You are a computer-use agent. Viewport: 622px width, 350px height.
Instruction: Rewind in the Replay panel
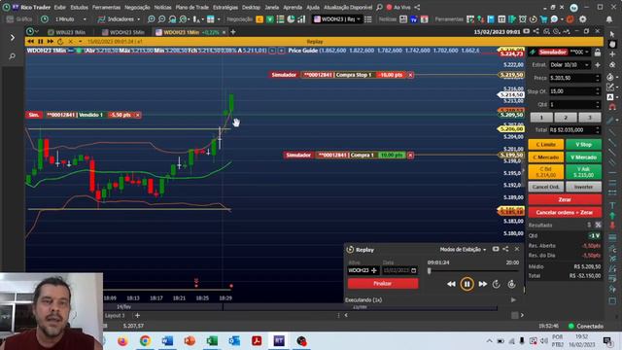coord(451,284)
